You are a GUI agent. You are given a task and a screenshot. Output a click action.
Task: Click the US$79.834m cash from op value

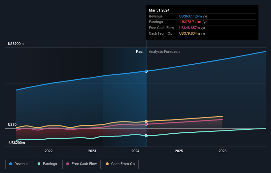(189, 34)
